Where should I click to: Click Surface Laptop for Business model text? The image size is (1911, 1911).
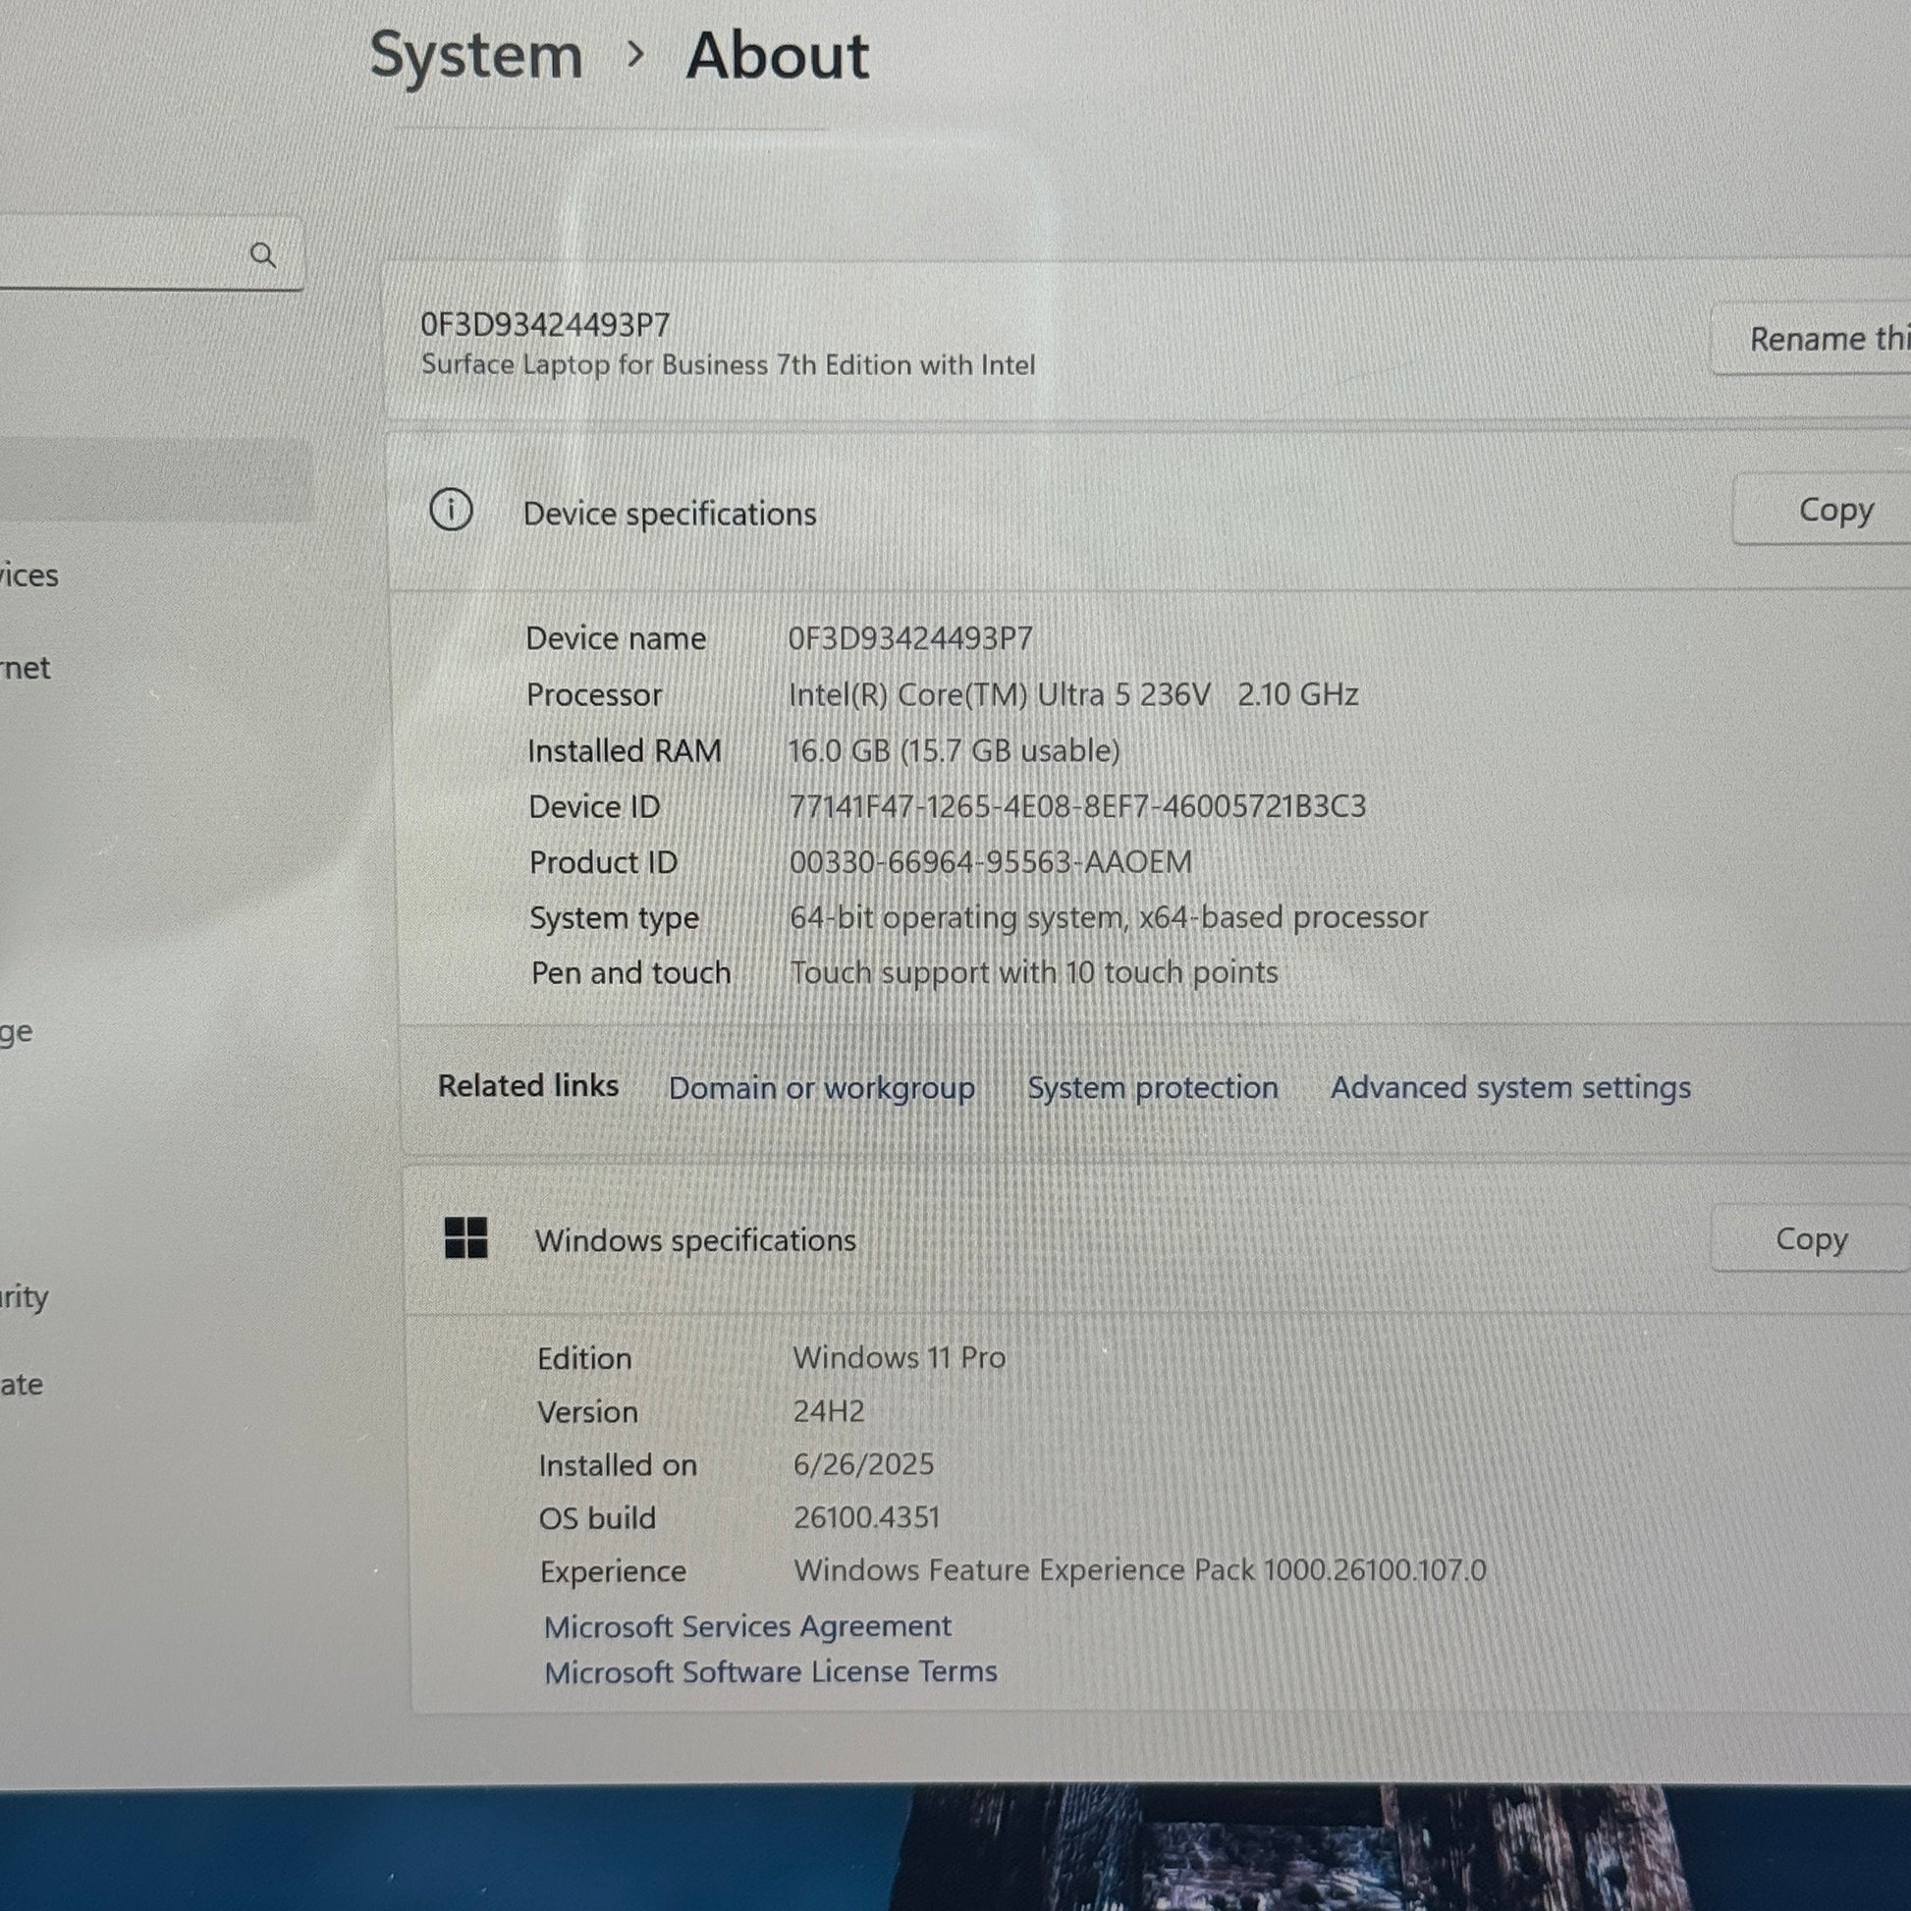click(x=728, y=365)
